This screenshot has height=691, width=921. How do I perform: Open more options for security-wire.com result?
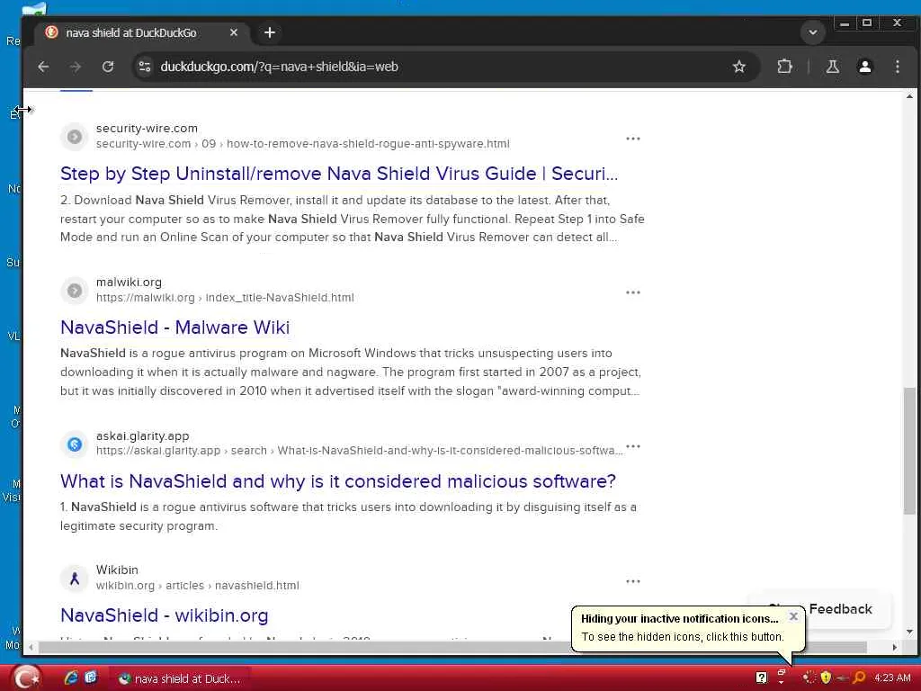click(x=632, y=139)
